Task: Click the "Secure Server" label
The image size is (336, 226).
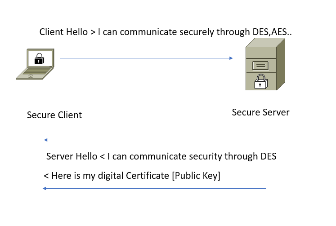Action: (x=260, y=112)
